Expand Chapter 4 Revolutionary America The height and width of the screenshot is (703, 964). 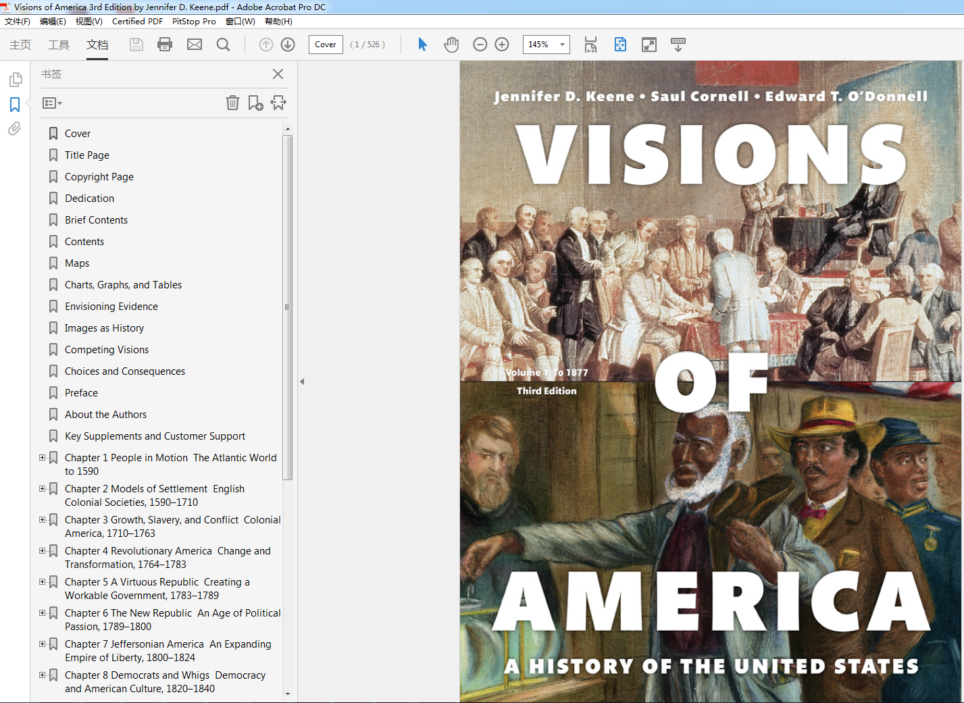click(x=42, y=550)
